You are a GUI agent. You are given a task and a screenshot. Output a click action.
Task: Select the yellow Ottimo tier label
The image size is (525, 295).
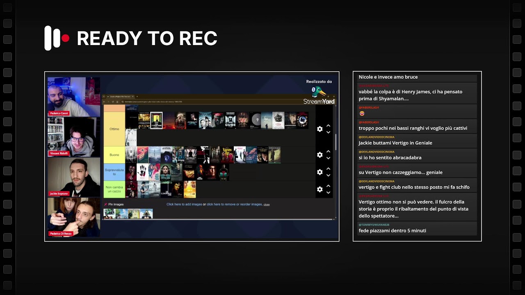[x=114, y=129]
